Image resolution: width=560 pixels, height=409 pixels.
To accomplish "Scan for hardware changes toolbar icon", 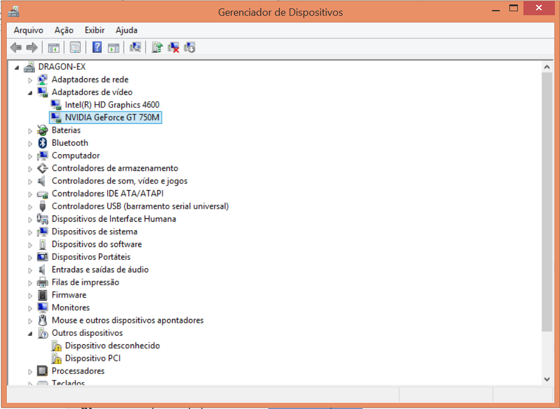I will pyautogui.click(x=136, y=47).
